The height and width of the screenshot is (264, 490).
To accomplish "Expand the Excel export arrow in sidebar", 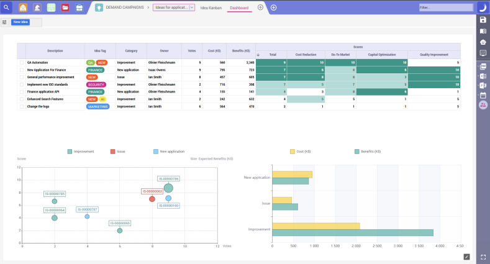I will [x=478, y=76].
